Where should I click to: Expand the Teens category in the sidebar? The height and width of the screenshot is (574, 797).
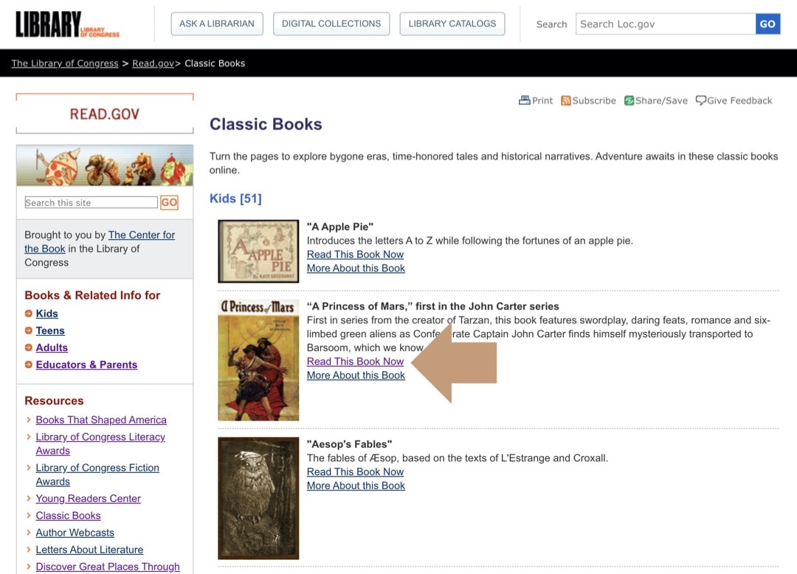point(50,331)
